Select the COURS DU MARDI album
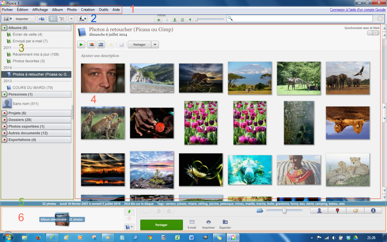 [x=33, y=87]
